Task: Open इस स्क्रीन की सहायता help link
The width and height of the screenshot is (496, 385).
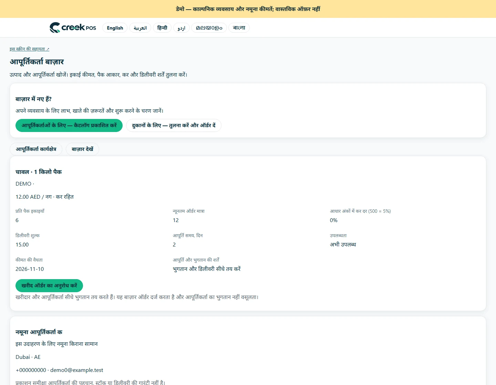Action: pos(29,49)
